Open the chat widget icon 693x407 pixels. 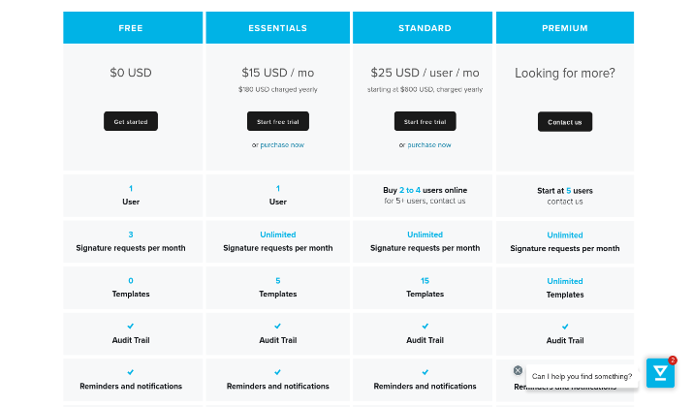(x=660, y=373)
